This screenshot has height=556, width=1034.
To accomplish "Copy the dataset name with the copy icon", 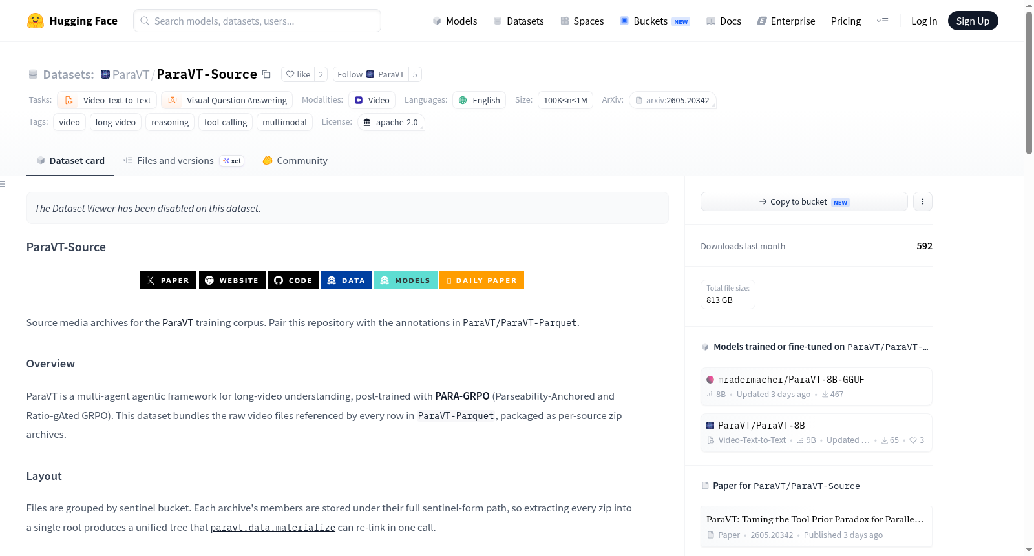I will [x=266, y=74].
